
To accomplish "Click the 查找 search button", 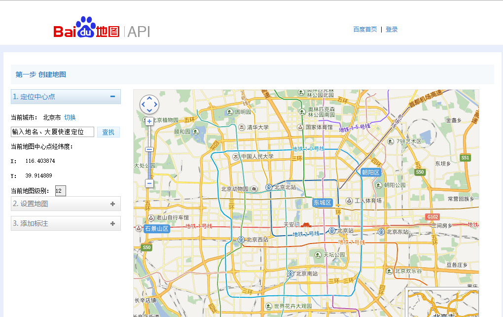I will point(108,132).
